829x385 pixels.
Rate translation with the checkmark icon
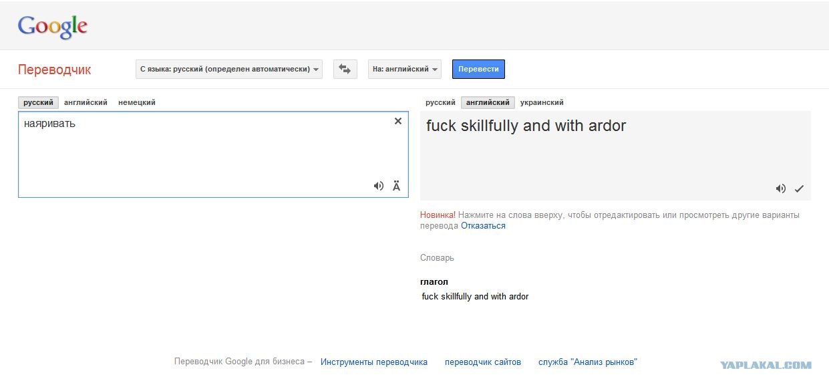pyautogui.click(x=799, y=188)
